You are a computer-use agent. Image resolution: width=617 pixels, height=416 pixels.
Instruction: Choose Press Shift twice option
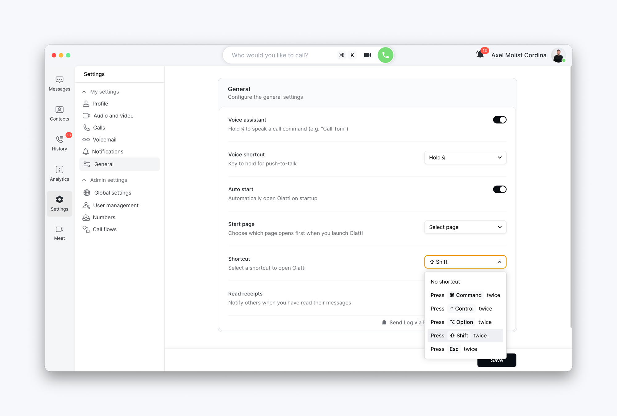465,336
